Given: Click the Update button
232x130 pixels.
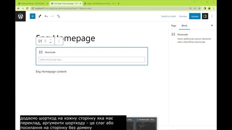Looking at the screenshot, I should pos(195,16).
